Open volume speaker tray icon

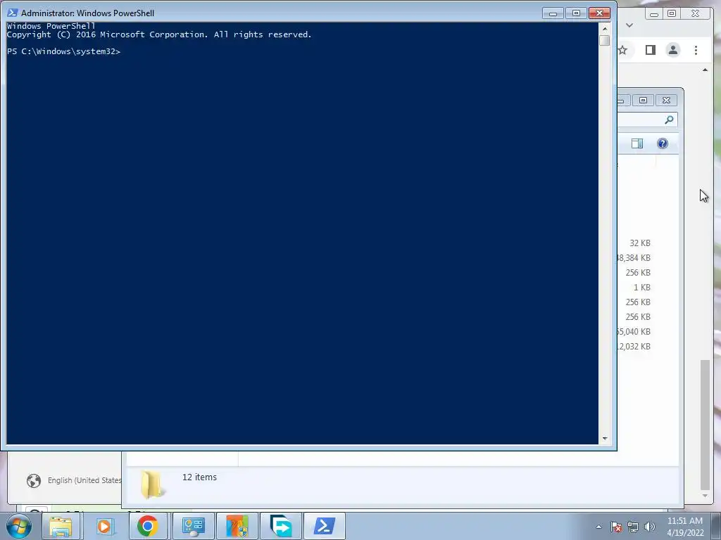pyautogui.click(x=650, y=527)
